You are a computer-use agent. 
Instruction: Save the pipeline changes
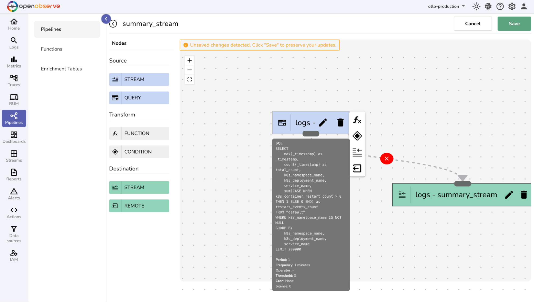coord(514,23)
